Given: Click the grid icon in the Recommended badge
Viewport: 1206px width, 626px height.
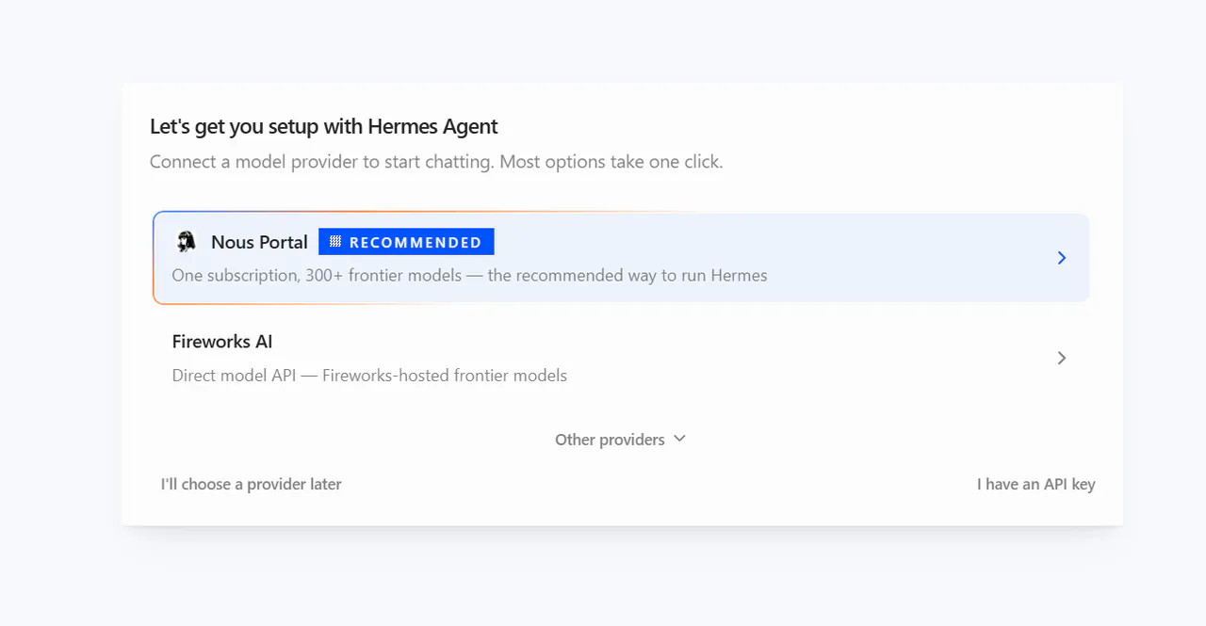Looking at the screenshot, I should coord(334,242).
